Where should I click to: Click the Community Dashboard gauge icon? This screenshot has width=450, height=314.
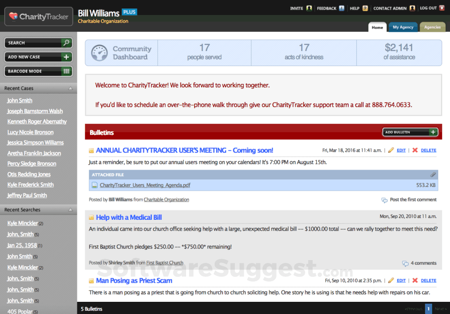[99, 52]
